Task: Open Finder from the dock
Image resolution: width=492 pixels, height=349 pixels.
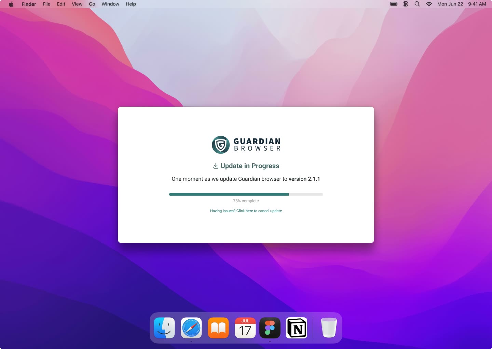Action: pos(164,328)
